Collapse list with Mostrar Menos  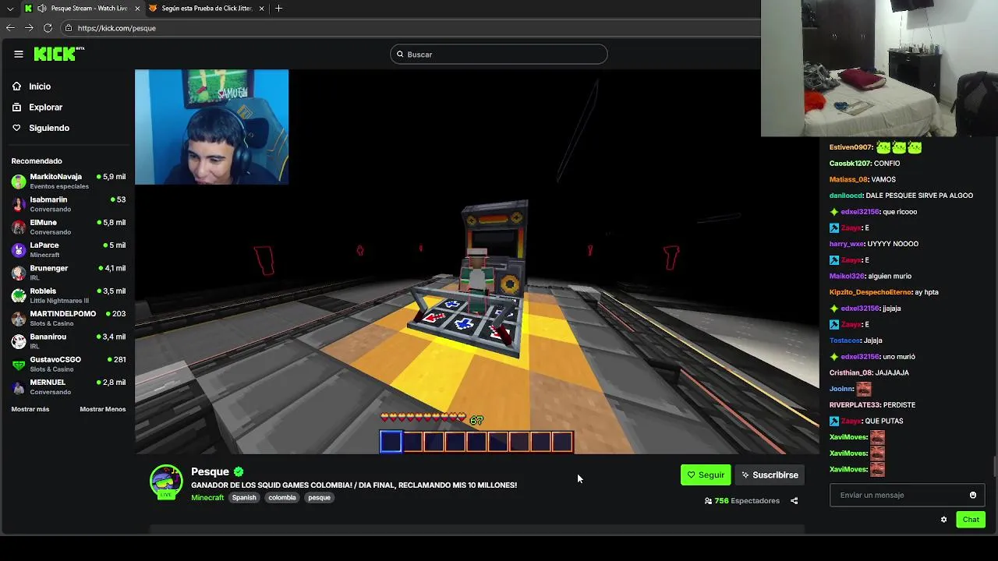pos(102,409)
